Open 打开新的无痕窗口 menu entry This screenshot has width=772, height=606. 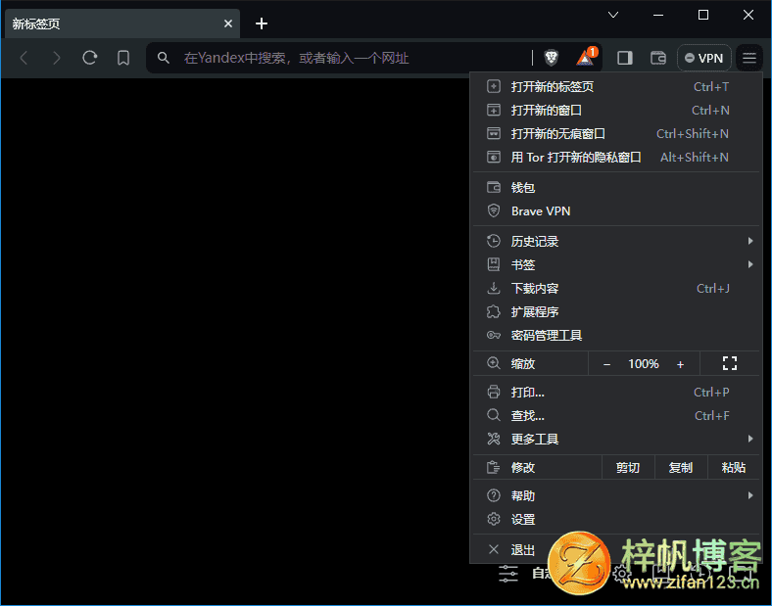(616, 134)
